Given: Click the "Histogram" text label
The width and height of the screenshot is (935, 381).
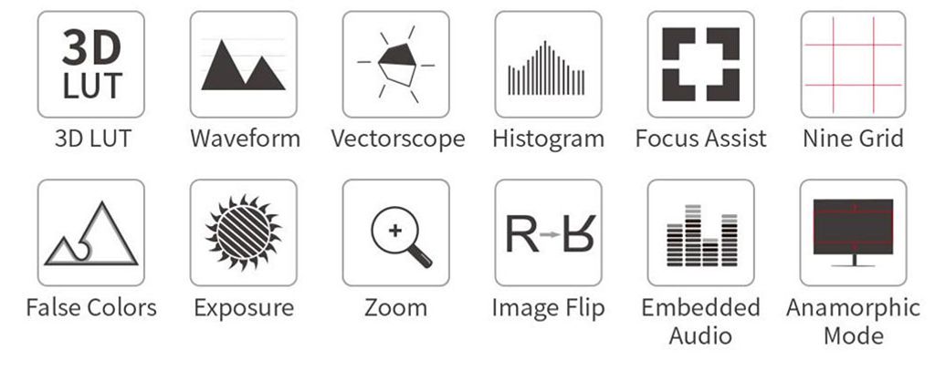Looking at the screenshot, I should pos(548,139).
